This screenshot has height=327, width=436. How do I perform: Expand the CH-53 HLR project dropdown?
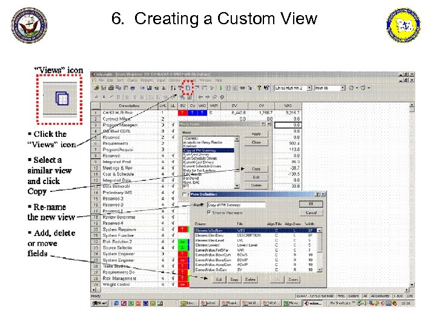coord(309,88)
